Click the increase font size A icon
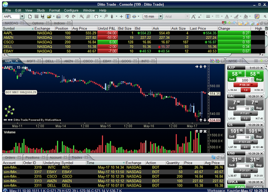 coord(193,16)
